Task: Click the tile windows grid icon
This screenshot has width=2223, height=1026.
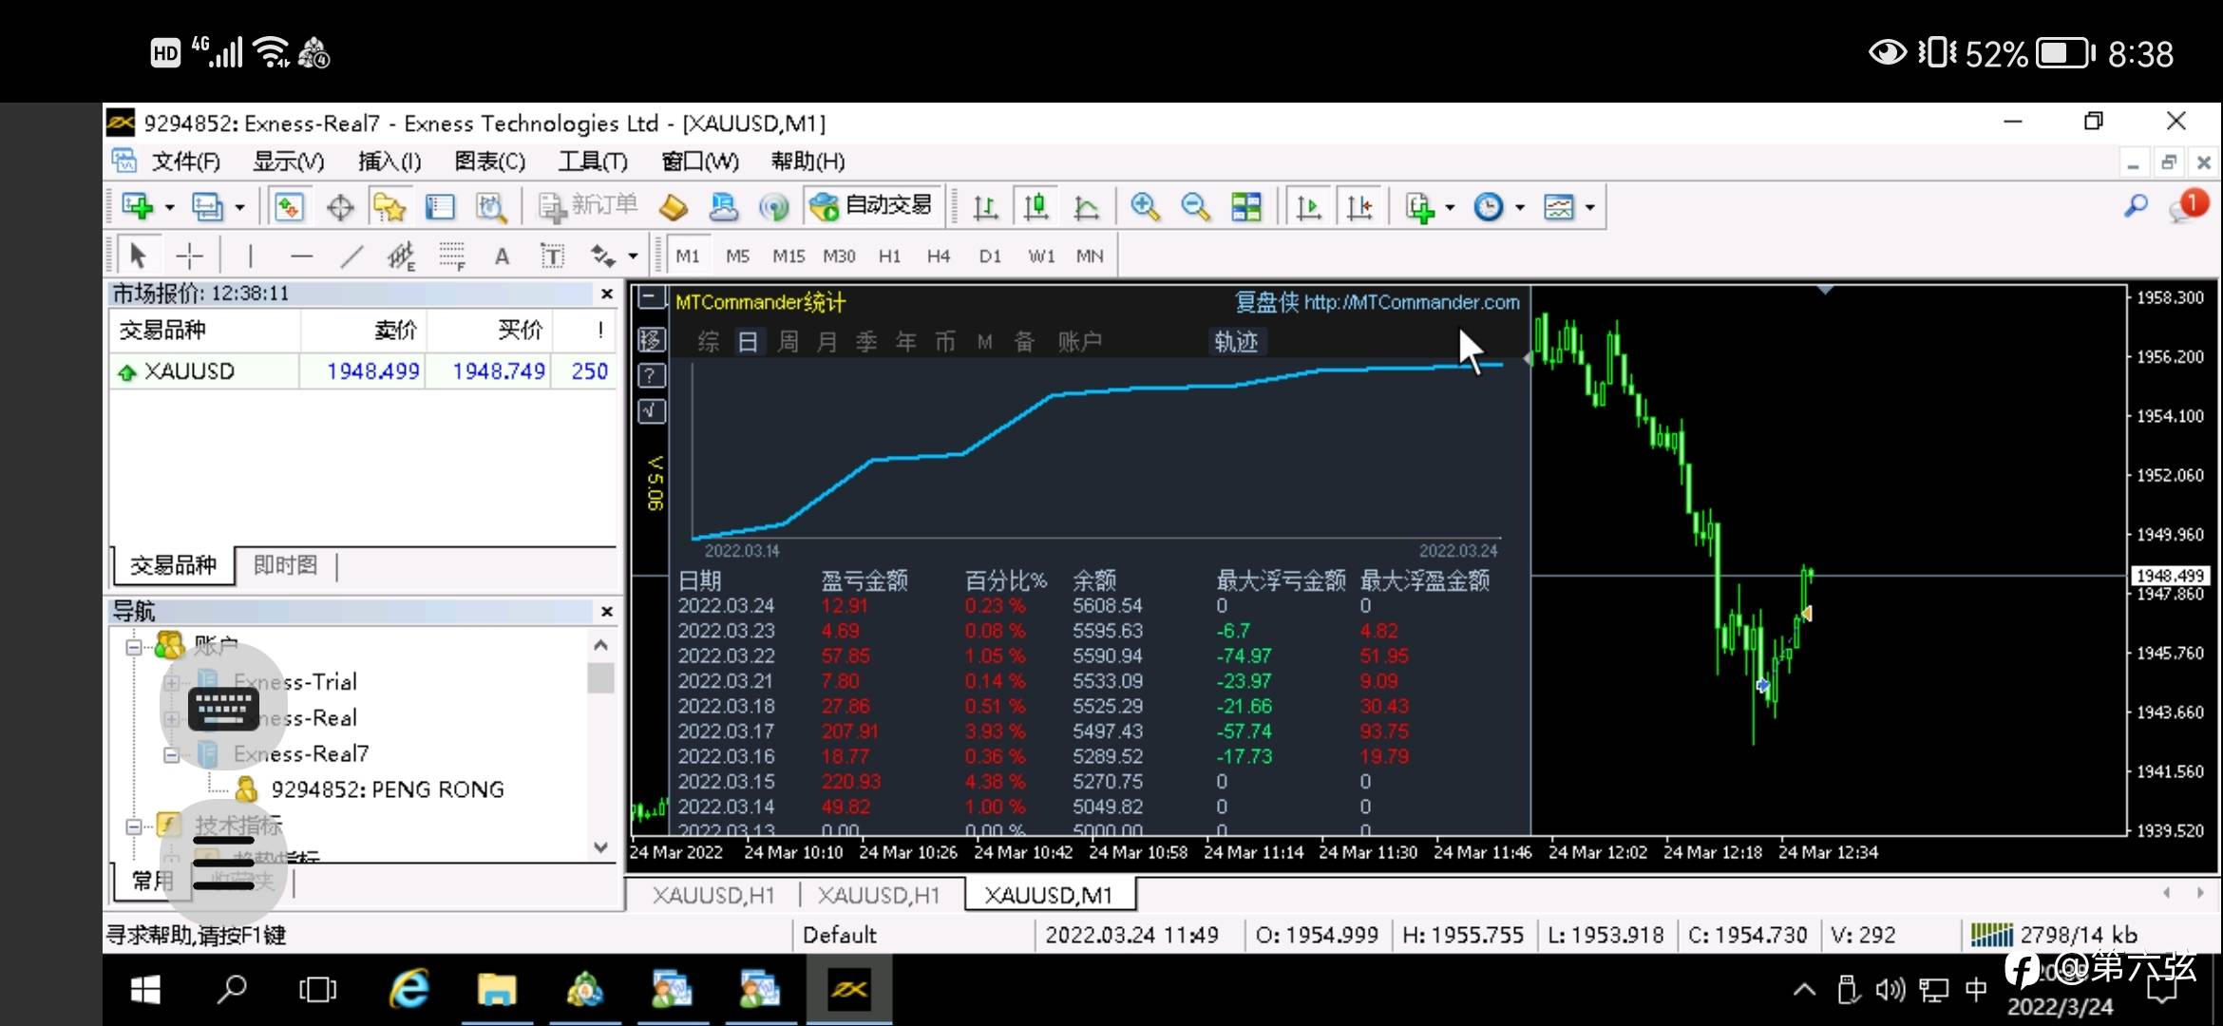Action: point(1245,206)
